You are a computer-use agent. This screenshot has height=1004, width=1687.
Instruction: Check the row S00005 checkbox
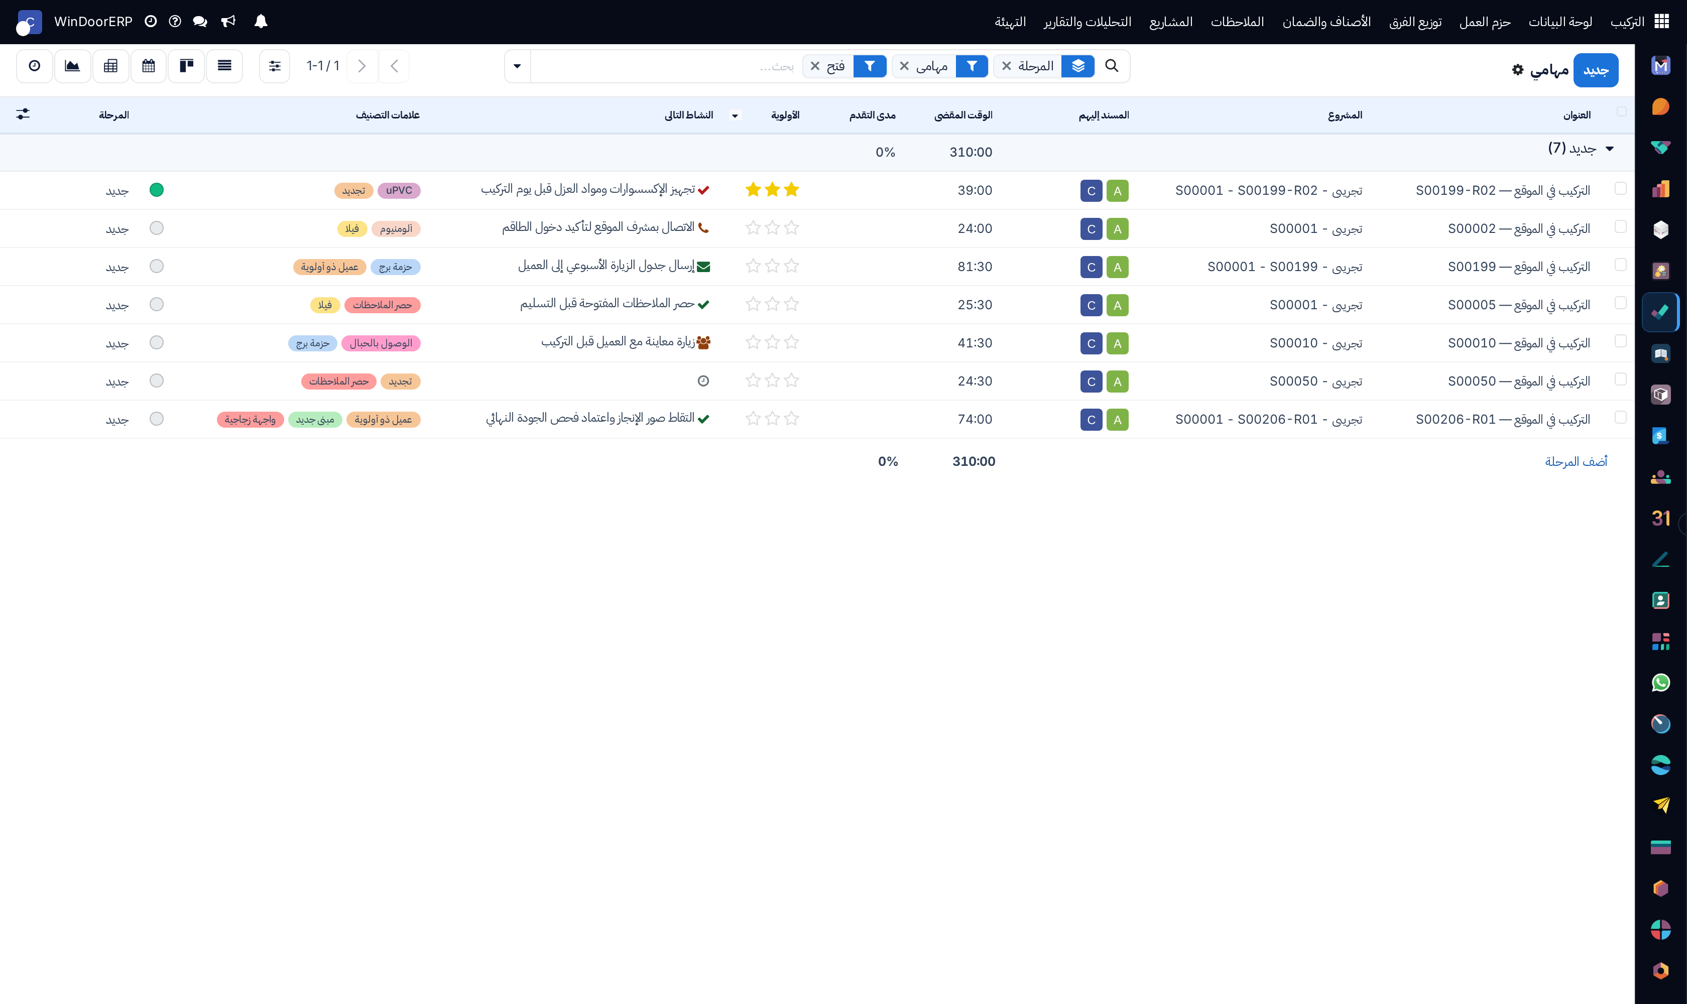(x=1621, y=302)
